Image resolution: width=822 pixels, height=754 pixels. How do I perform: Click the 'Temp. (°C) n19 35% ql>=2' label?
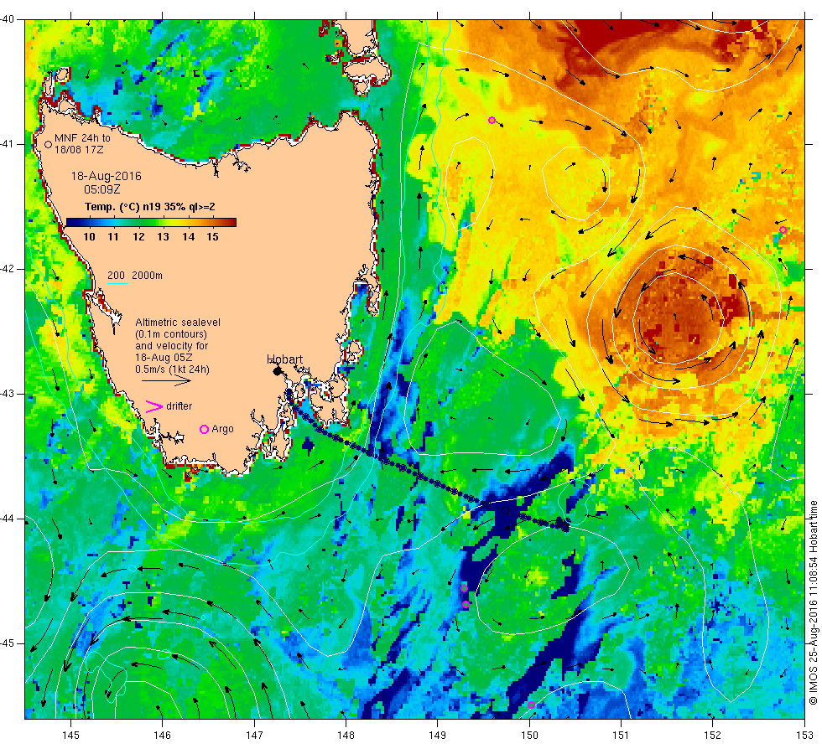click(150, 207)
